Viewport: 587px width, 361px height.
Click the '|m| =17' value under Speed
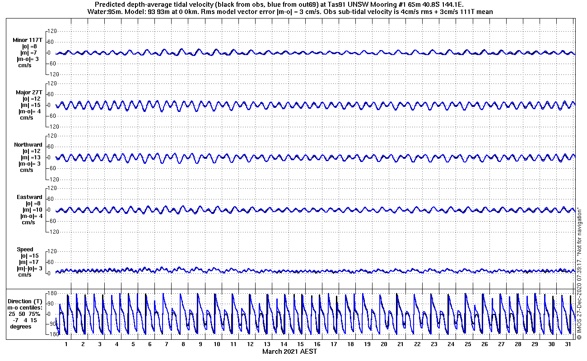pyautogui.click(x=29, y=262)
